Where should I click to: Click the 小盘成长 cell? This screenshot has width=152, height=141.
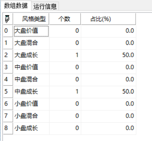31,128
